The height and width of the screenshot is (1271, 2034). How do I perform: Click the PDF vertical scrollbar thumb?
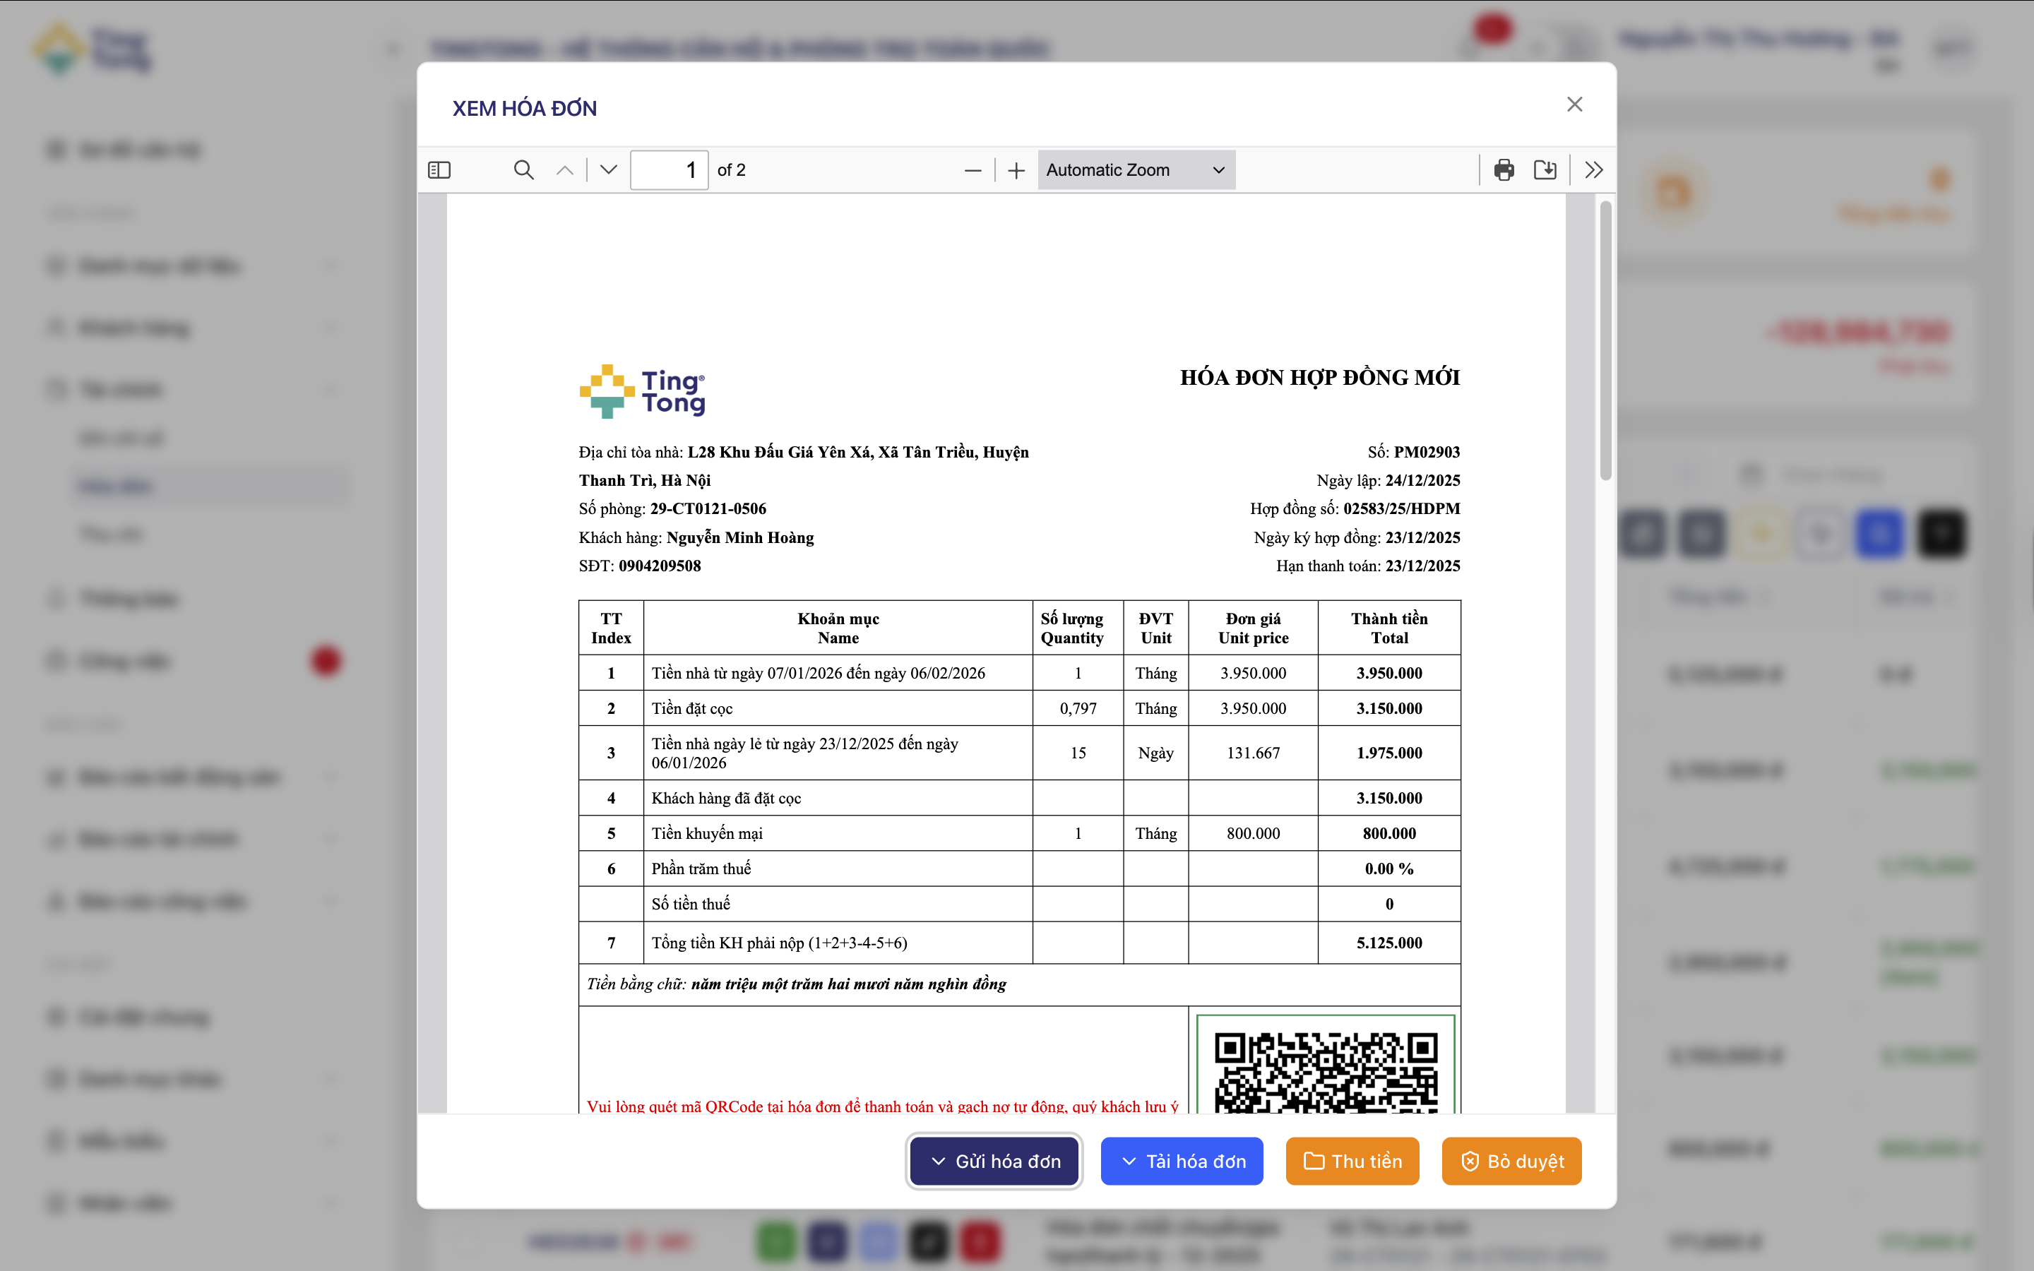tap(1605, 340)
